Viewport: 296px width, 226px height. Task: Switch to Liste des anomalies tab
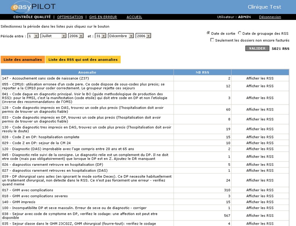click(23, 59)
